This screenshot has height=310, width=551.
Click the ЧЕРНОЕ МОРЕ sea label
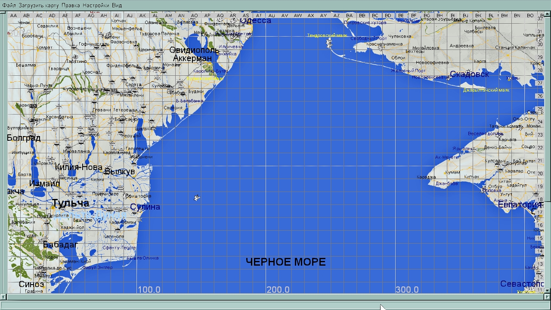tap(286, 262)
